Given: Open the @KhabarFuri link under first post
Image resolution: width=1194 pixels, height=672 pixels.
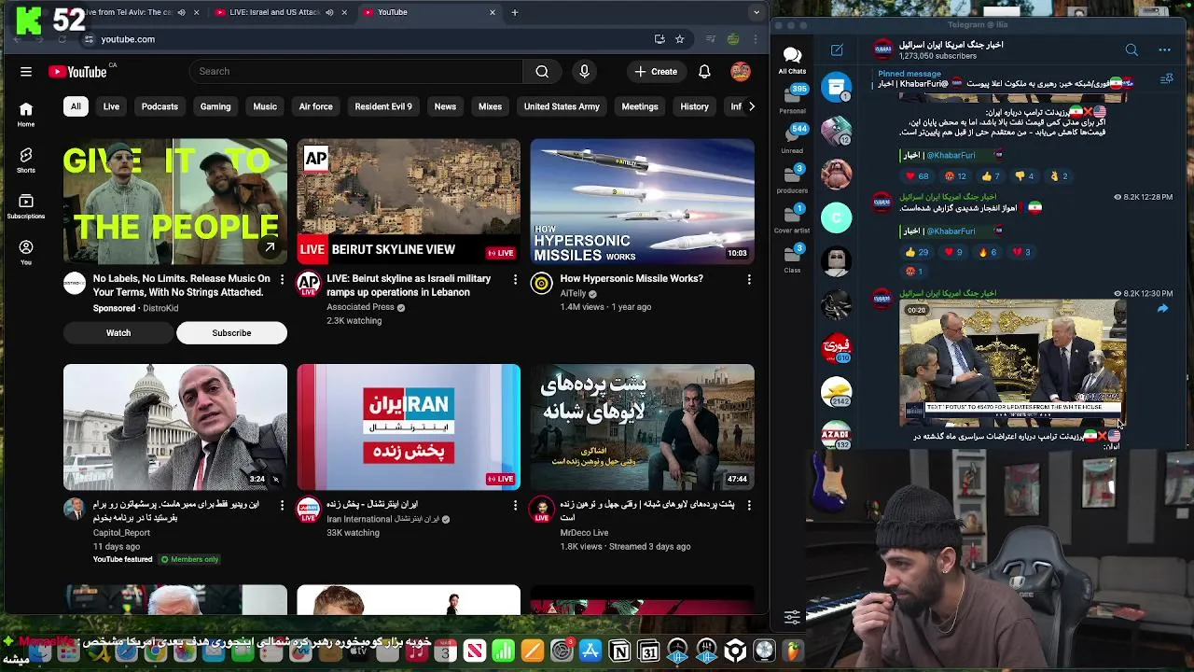Looking at the screenshot, I should (x=951, y=155).
